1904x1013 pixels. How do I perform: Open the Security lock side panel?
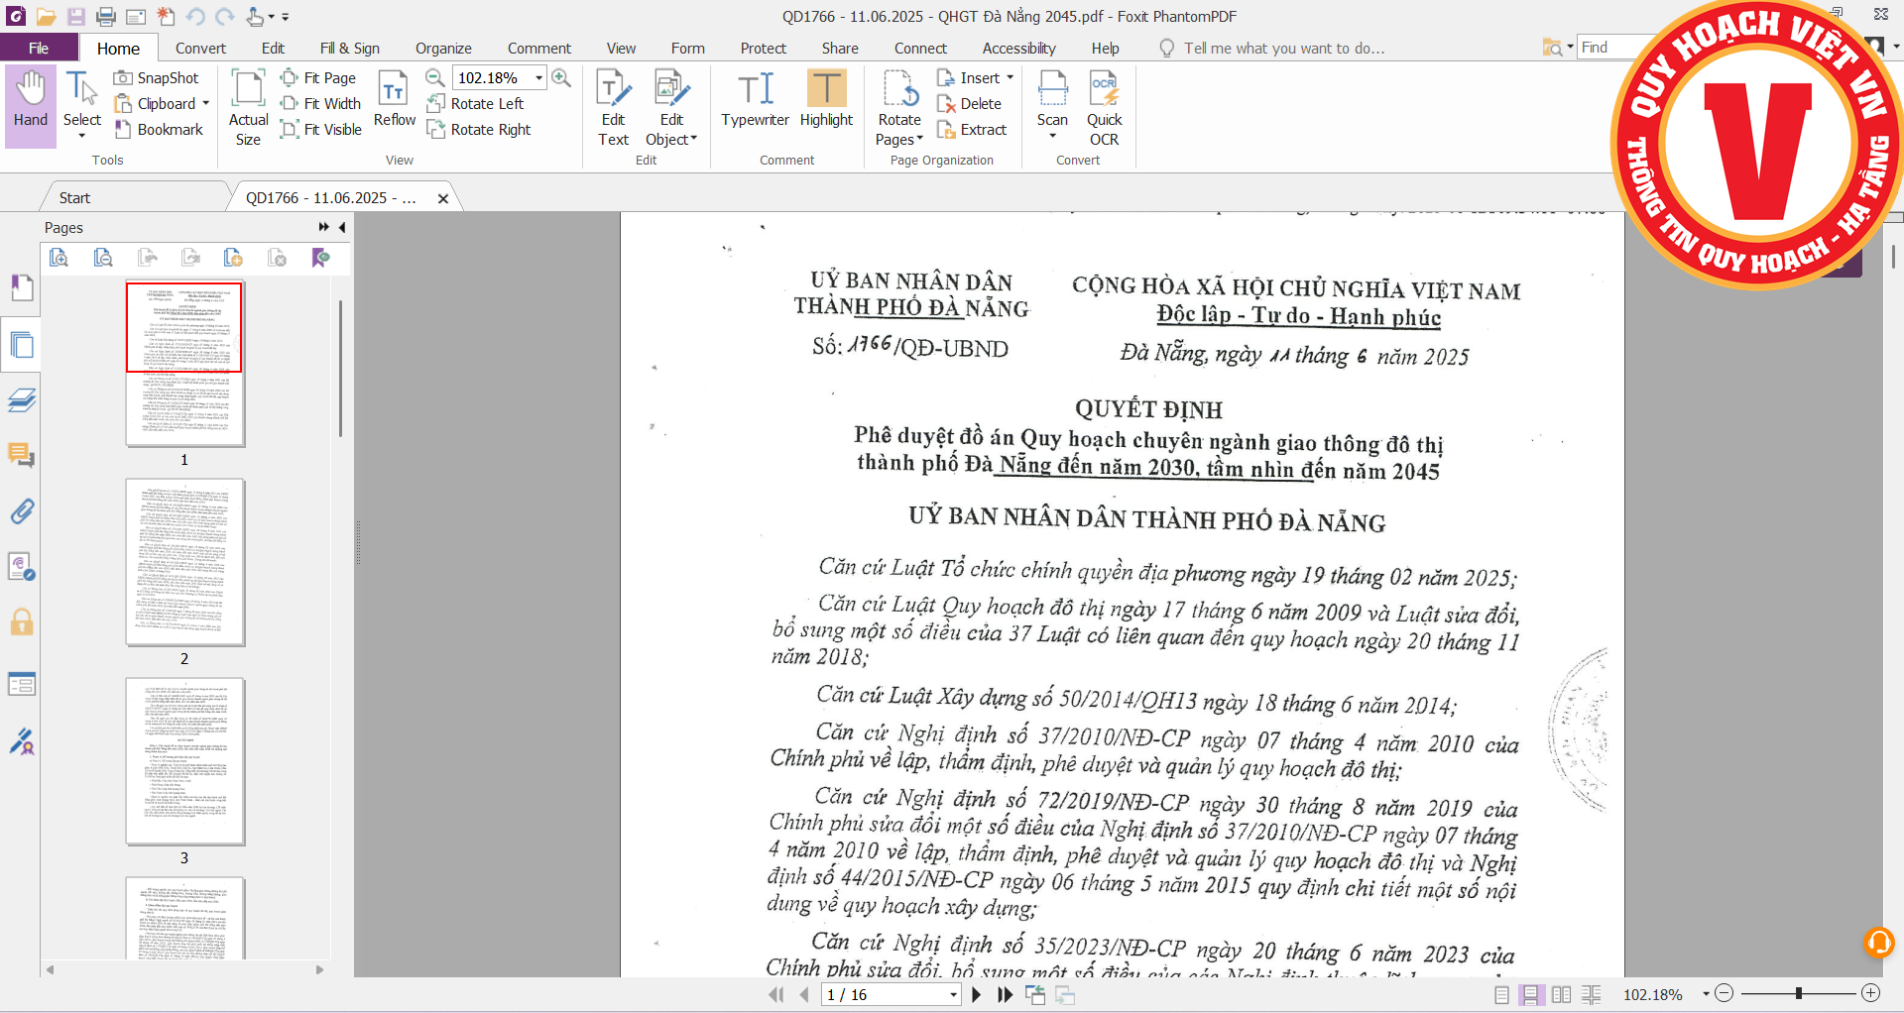point(22,622)
